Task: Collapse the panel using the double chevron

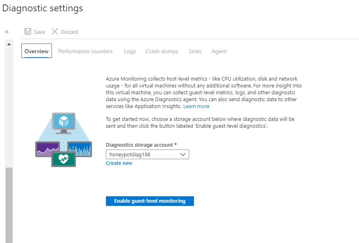Action: pos(6,31)
